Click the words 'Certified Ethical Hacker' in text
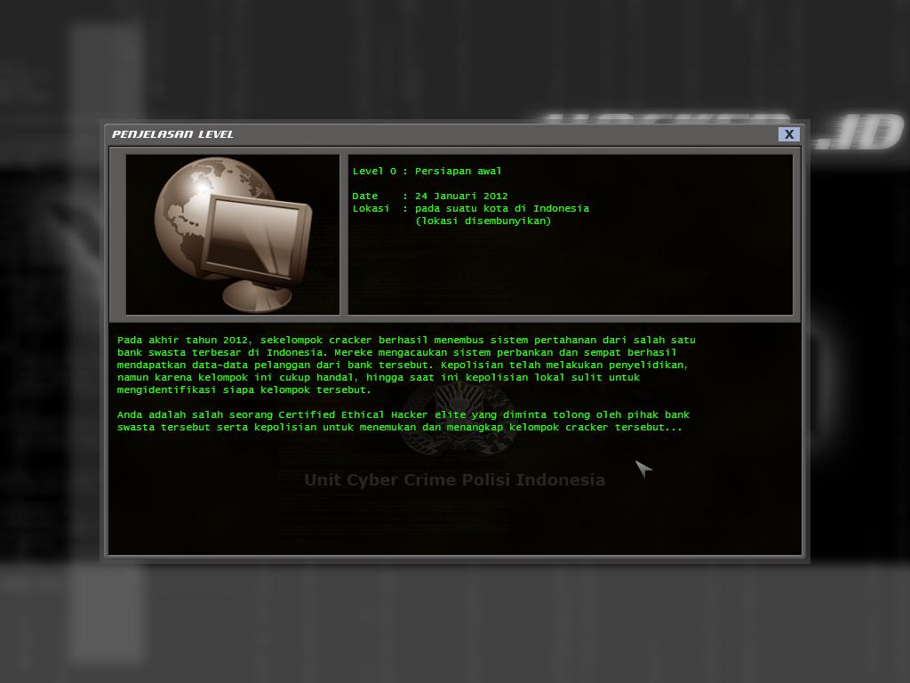Viewport: 910px width, 683px height. pyautogui.click(x=353, y=414)
